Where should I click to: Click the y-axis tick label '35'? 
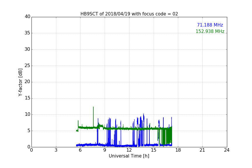[x=27, y=33]
